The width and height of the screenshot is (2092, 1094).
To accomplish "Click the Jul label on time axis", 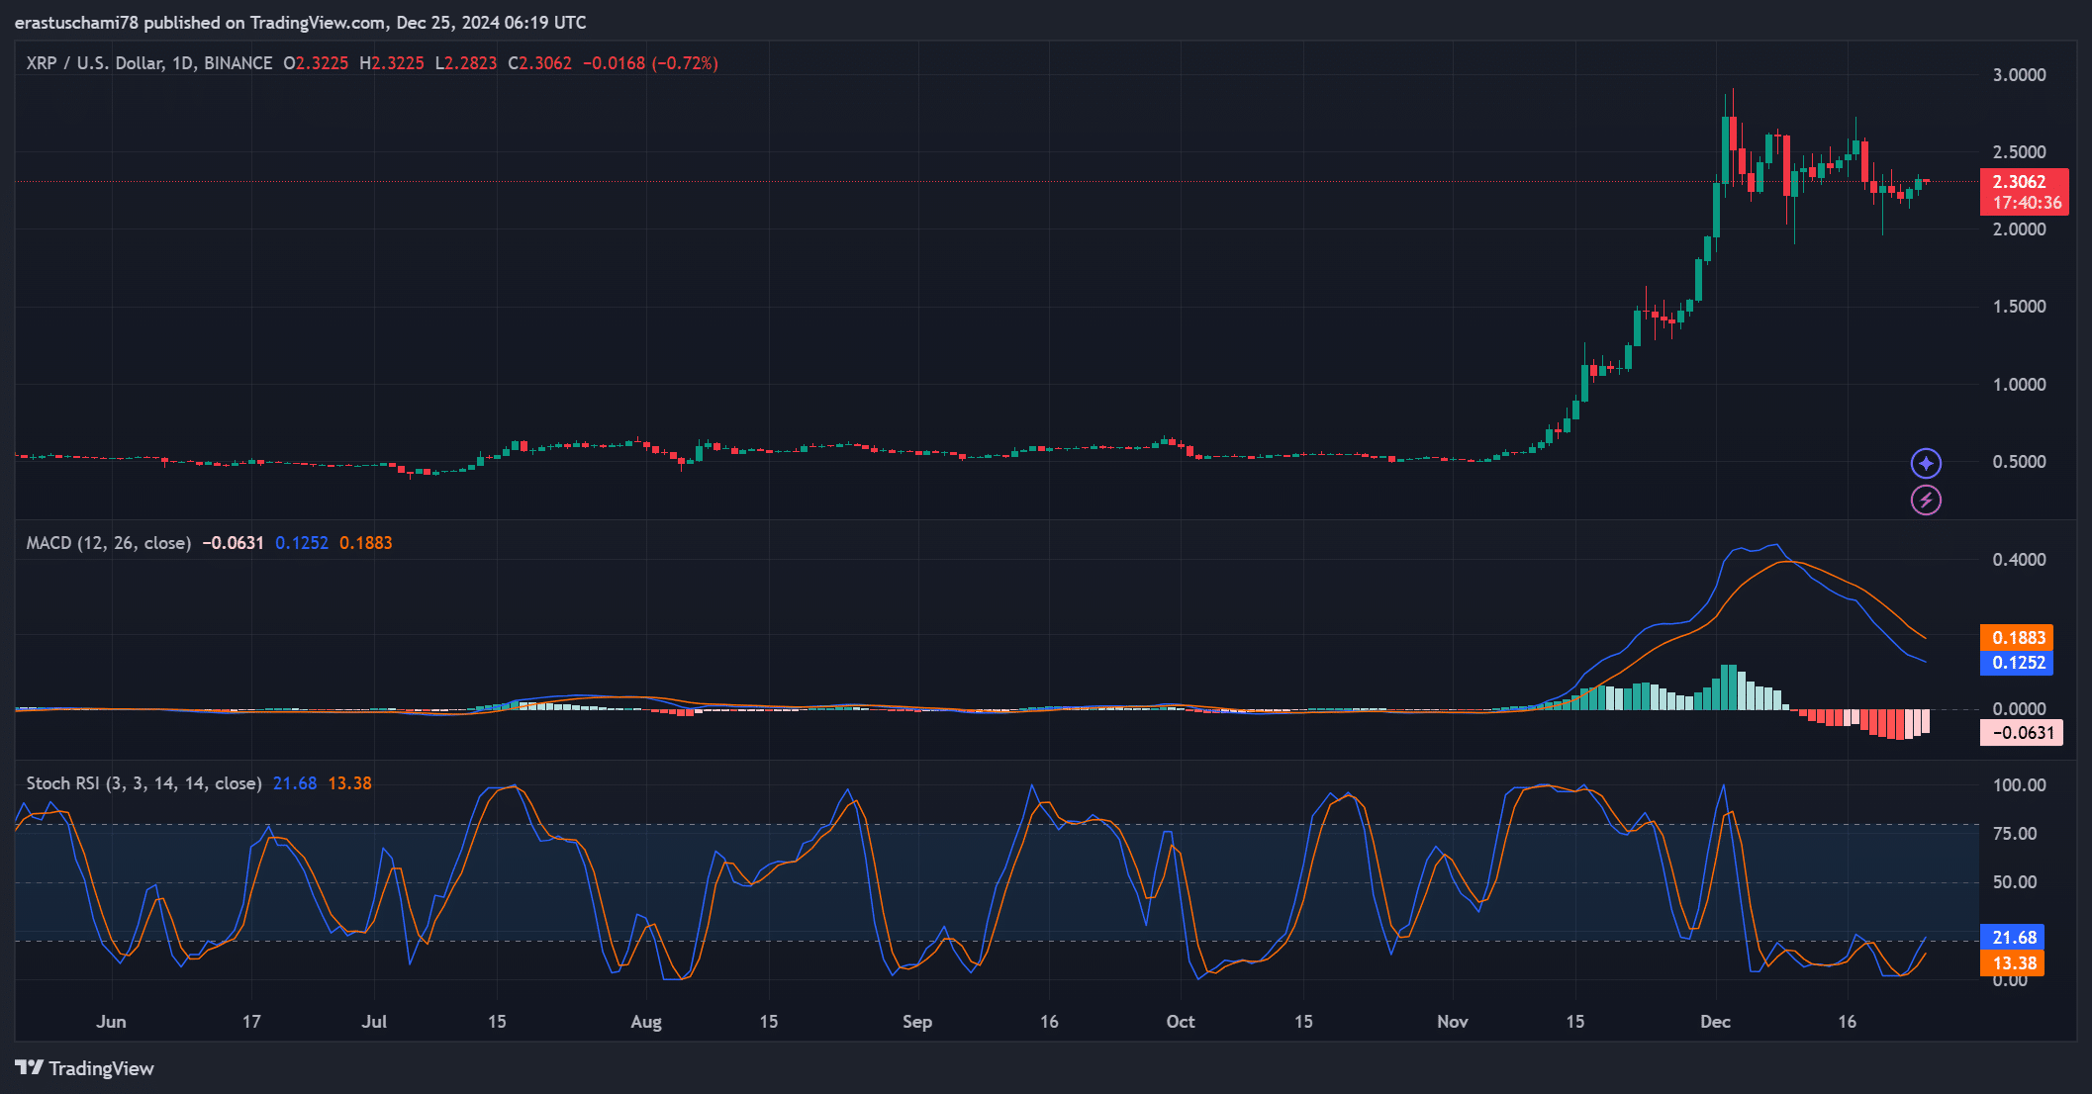I will coord(374,1022).
